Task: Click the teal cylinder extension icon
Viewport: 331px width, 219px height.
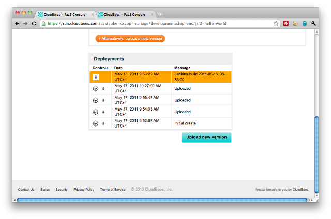Action: click(x=305, y=24)
